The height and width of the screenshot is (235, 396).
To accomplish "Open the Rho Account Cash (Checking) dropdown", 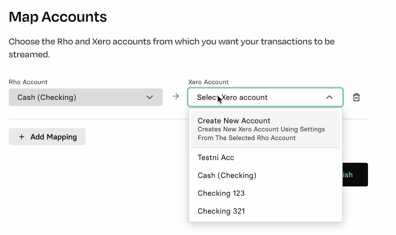I will click(86, 97).
